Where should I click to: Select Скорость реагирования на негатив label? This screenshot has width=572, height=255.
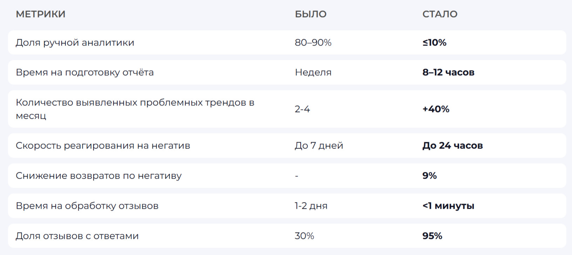click(103, 146)
